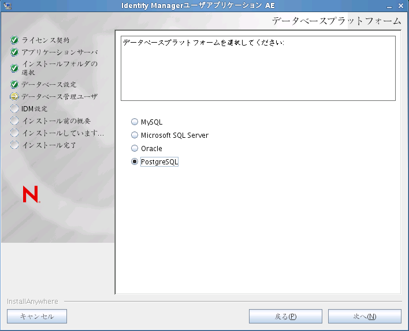Click the empty circle beside インストールしています
The image size is (409, 331).
(x=14, y=133)
